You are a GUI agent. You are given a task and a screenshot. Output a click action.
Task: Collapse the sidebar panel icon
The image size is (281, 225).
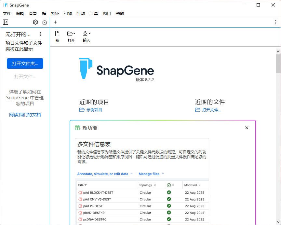[6, 22]
